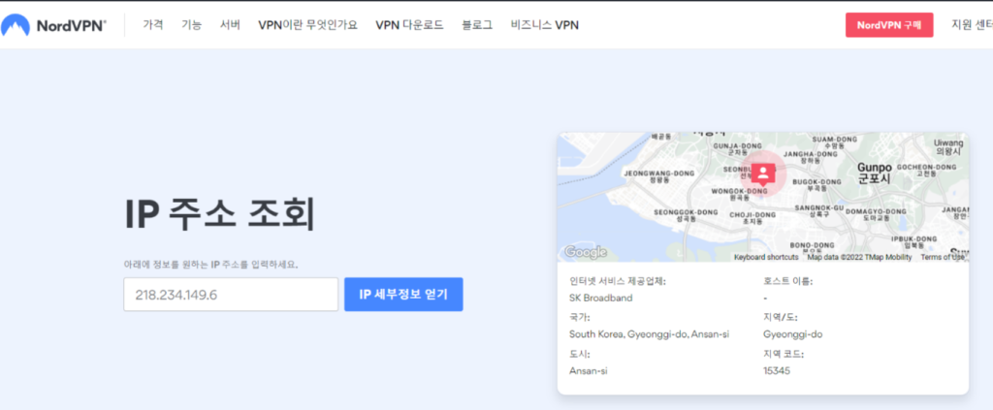This screenshot has width=993, height=410.
Task: Select the South Korea, Gyeonggi-do, Ansan-si text
Action: [x=649, y=334]
